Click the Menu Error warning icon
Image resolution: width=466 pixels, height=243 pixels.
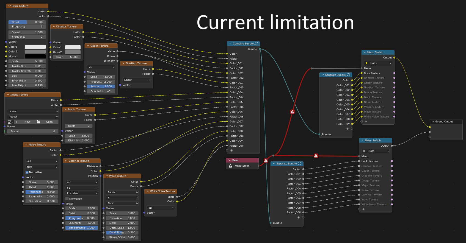pos(230,166)
